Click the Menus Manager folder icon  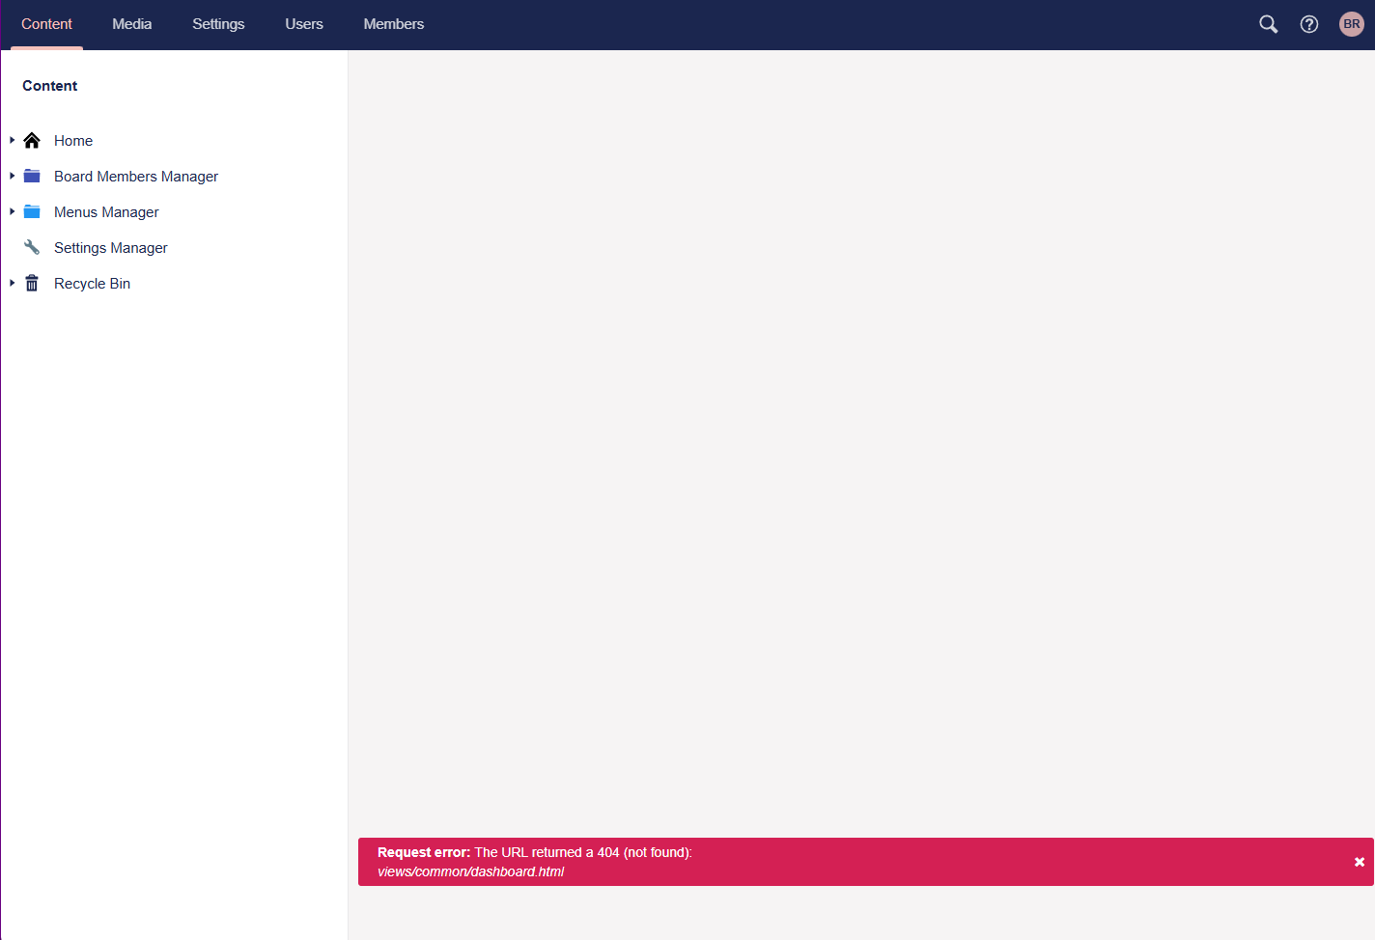[x=32, y=212]
